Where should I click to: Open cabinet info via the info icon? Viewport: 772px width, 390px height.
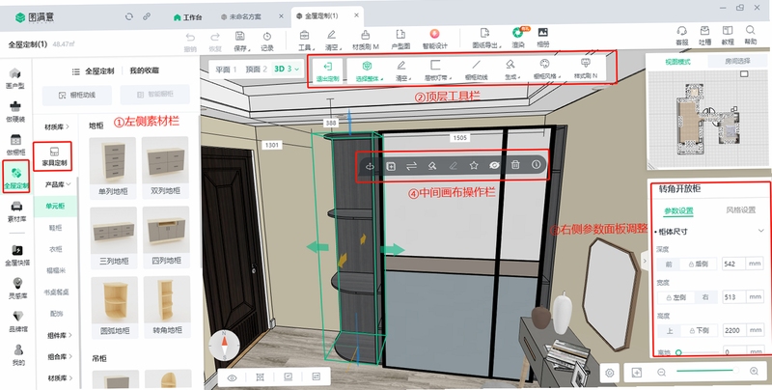[537, 165]
